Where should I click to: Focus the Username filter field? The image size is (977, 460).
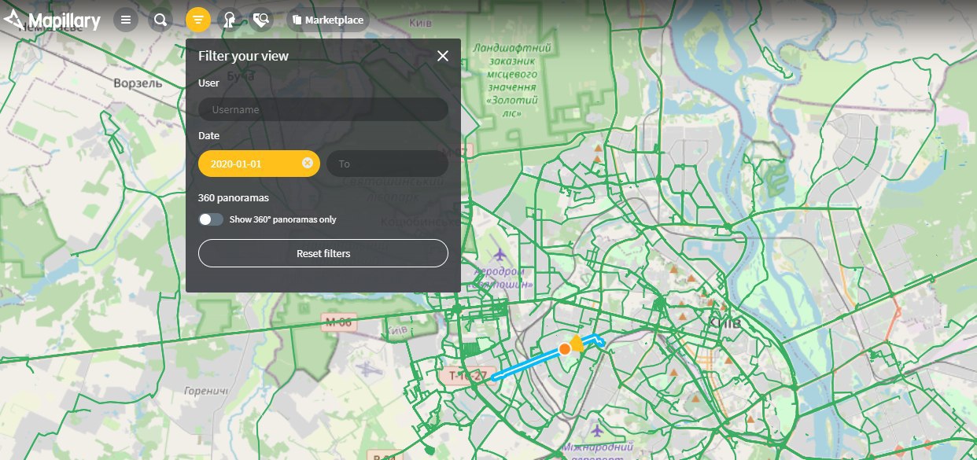[x=323, y=109]
